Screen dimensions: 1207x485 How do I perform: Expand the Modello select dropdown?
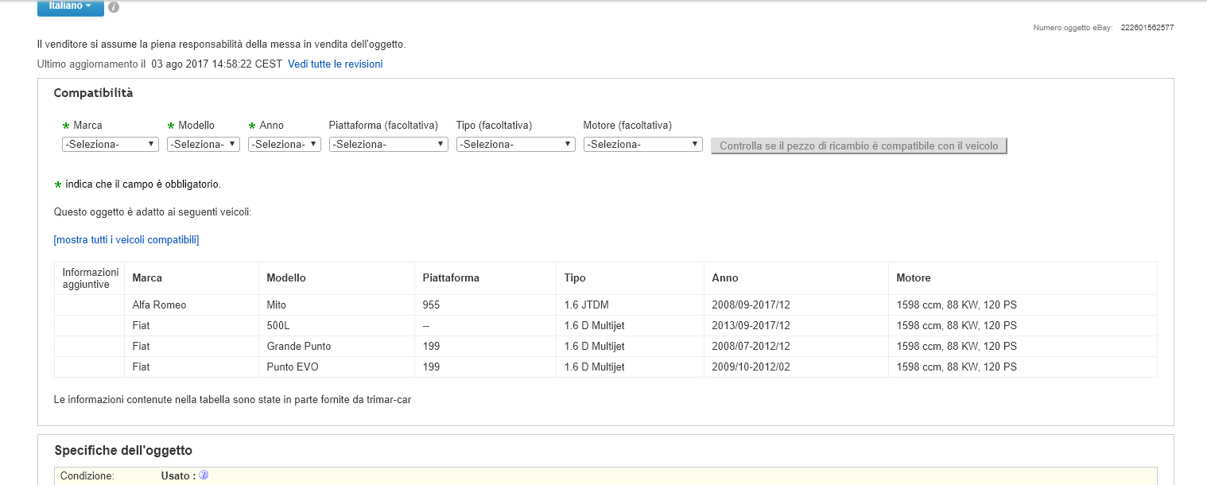203,145
